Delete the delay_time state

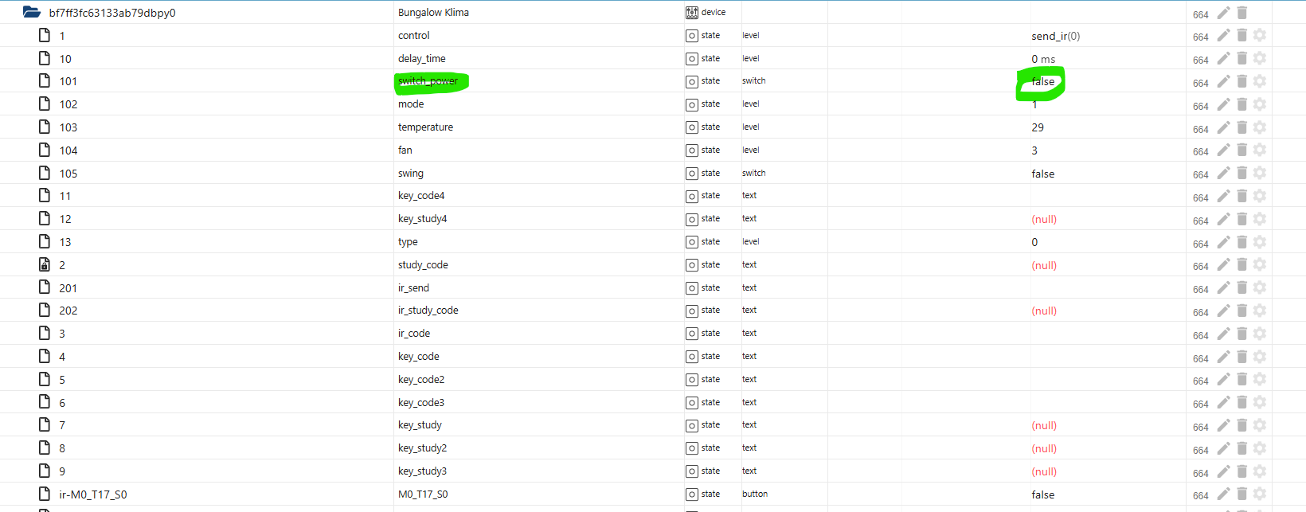[1241, 58]
